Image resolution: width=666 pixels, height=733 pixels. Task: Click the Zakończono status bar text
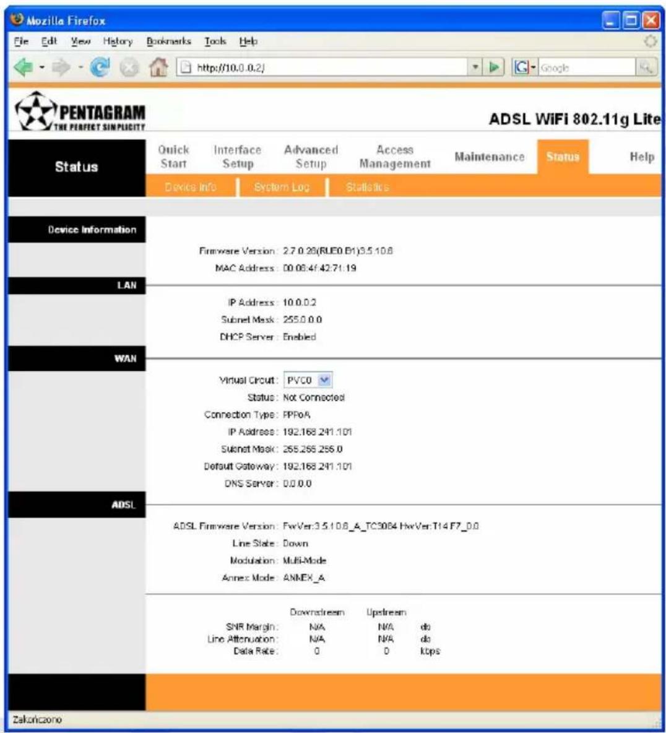point(37,719)
